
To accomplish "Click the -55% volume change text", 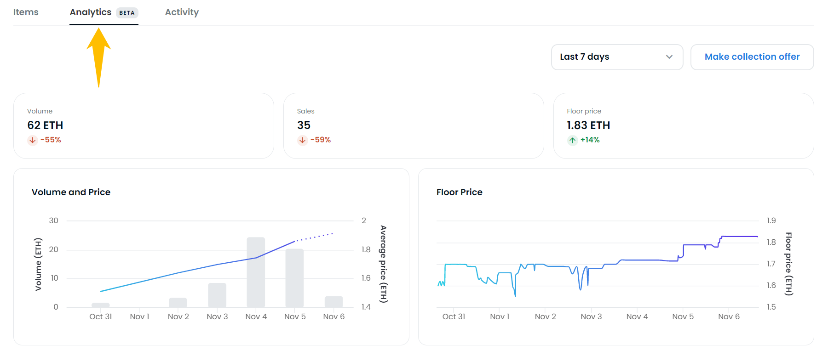I will pos(51,140).
